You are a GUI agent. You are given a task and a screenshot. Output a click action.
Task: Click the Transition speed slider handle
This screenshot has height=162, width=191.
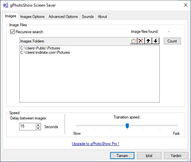pyautogui.click(x=127, y=126)
